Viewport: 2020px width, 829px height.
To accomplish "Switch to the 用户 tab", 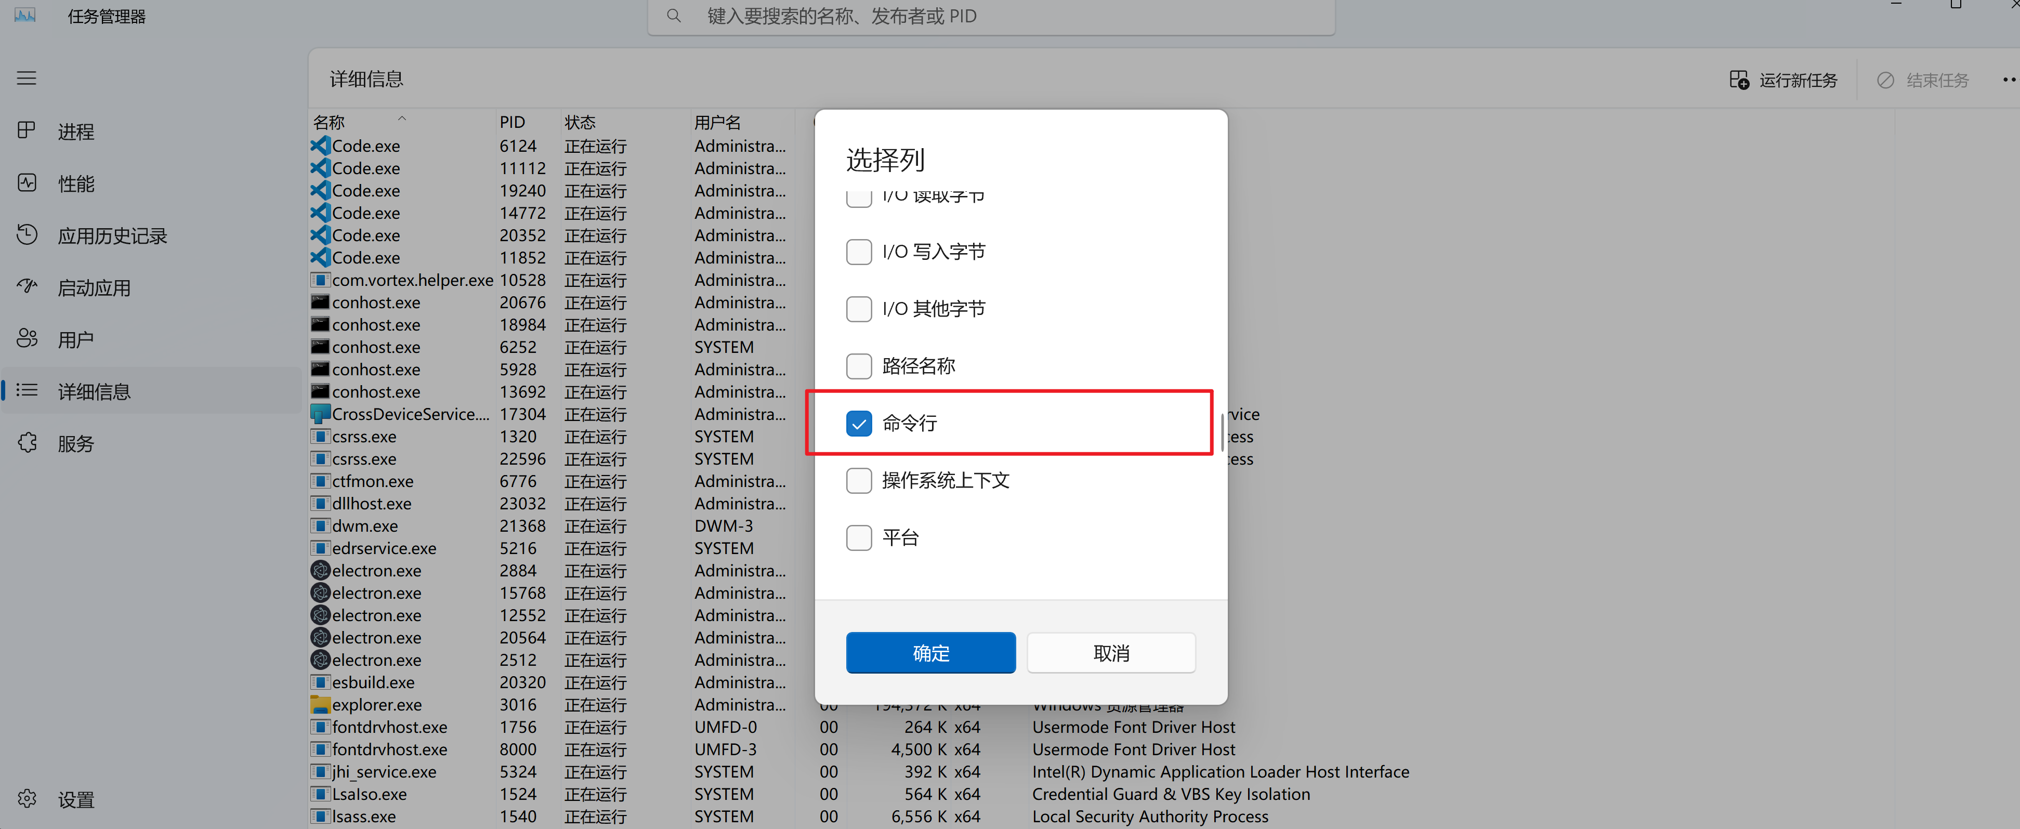I will click(x=151, y=339).
